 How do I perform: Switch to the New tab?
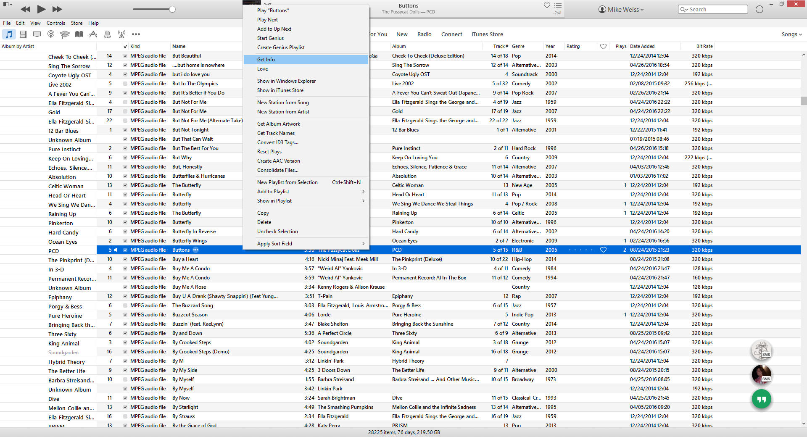[402, 34]
